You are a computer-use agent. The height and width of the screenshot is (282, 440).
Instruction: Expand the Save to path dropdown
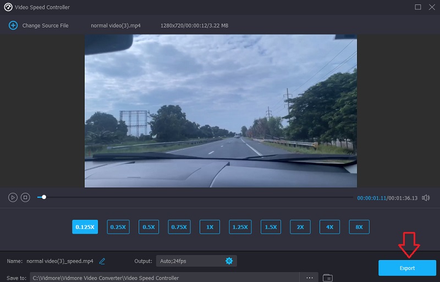(165, 278)
